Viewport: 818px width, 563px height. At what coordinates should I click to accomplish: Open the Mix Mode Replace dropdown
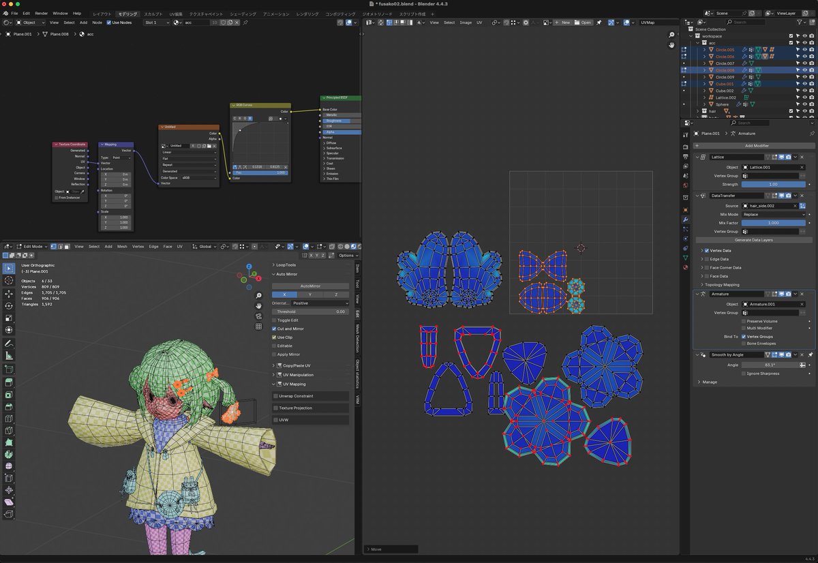pos(774,214)
